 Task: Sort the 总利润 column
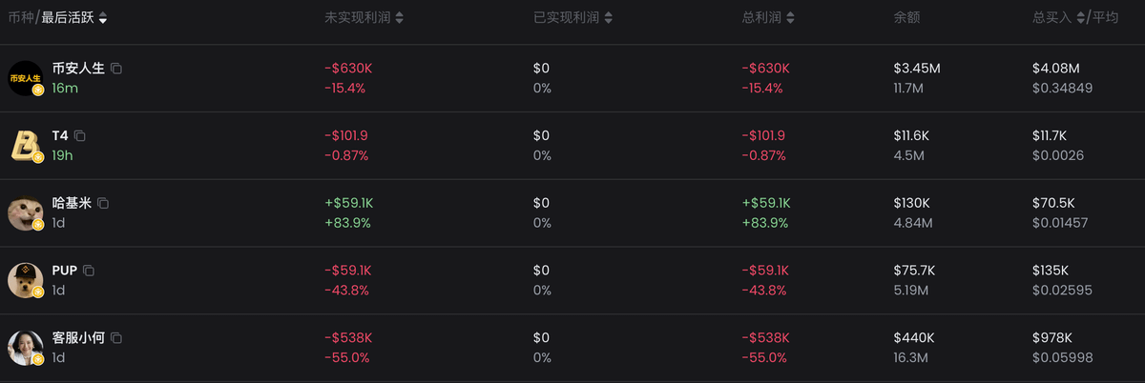pyautogui.click(x=790, y=18)
